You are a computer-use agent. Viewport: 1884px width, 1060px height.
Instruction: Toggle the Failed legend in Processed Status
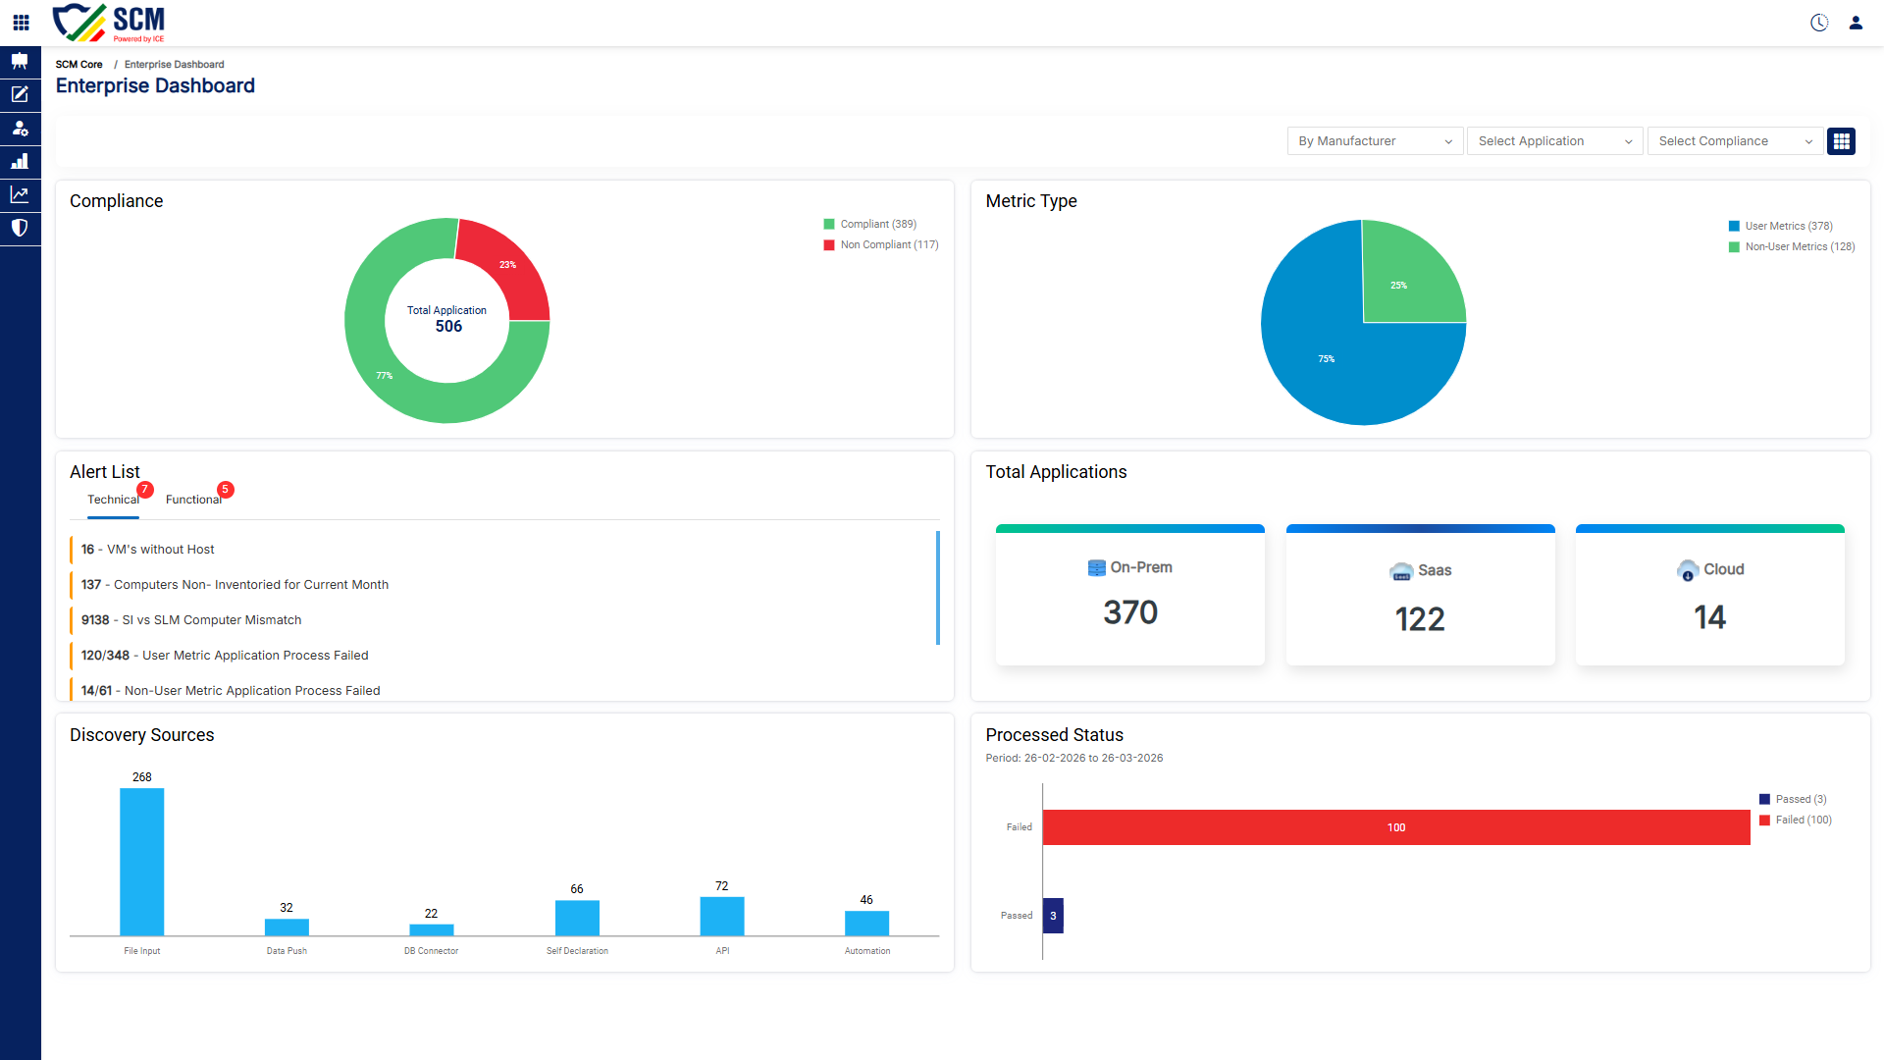tap(1796, 820)
